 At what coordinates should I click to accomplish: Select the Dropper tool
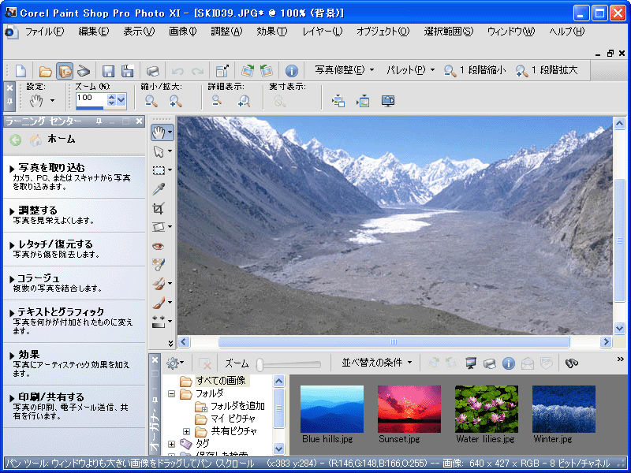pos(159,189)
